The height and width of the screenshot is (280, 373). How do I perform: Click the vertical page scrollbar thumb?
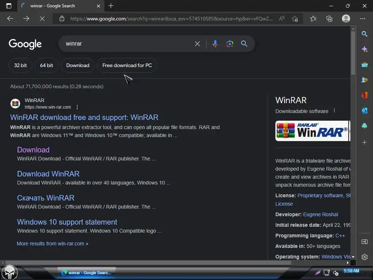(353, 52)
